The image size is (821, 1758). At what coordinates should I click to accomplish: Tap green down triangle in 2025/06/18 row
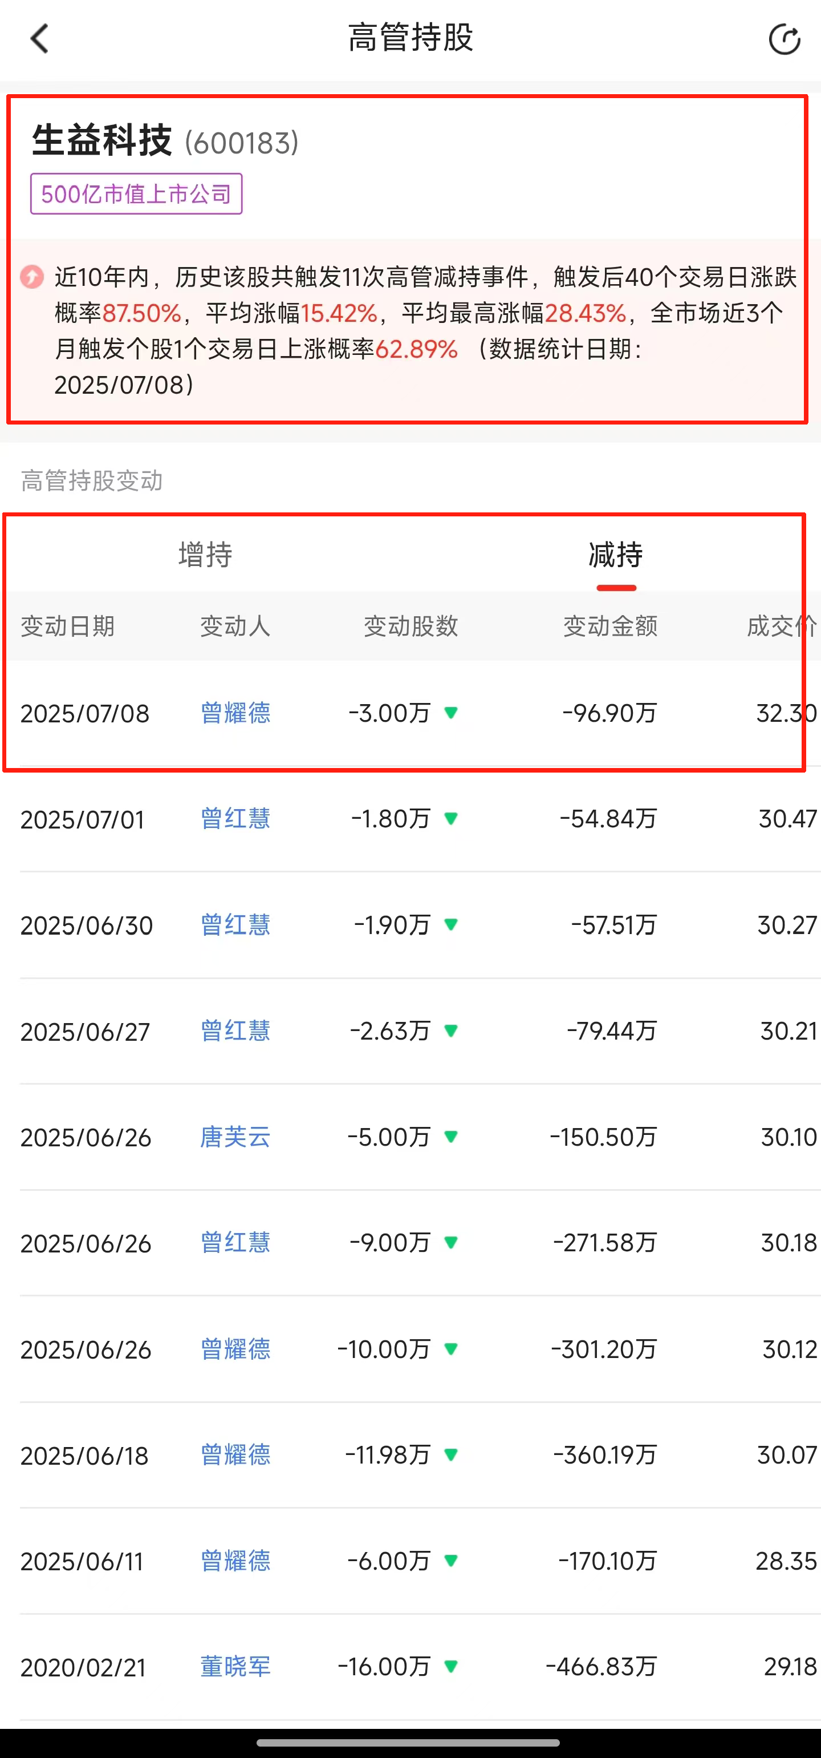coord(451,1454)
